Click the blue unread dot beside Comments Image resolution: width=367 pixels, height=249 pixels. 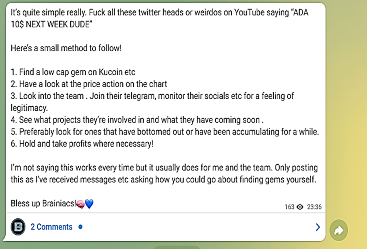80,227
